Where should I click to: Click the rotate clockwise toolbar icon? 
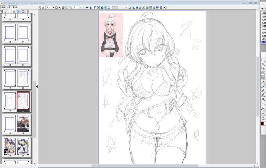(x=71, y=7)
